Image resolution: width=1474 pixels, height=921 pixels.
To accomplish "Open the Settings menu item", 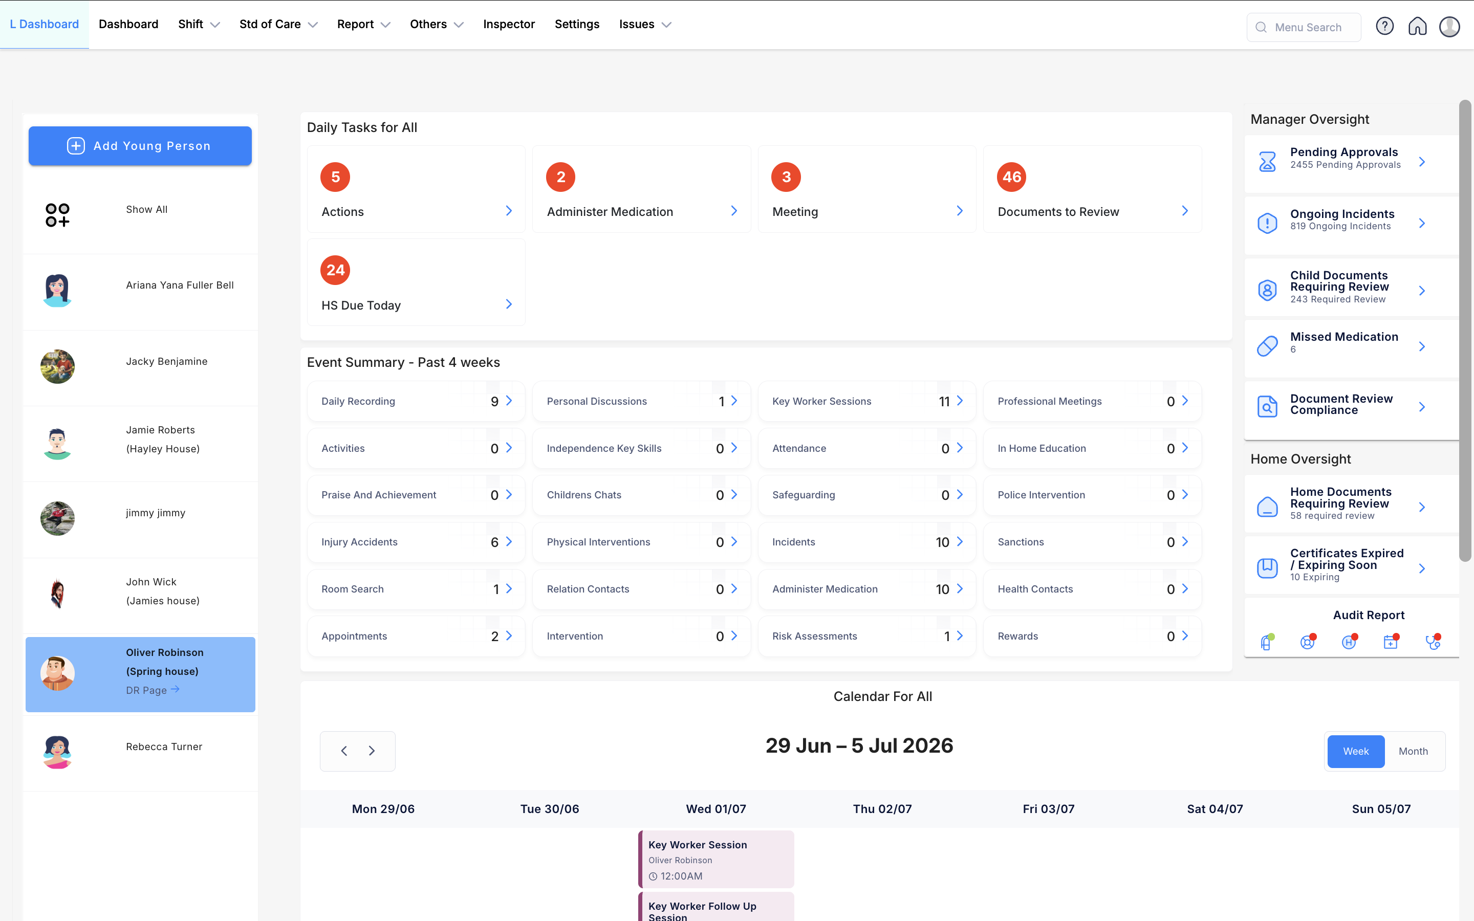I will pos(577,25).
